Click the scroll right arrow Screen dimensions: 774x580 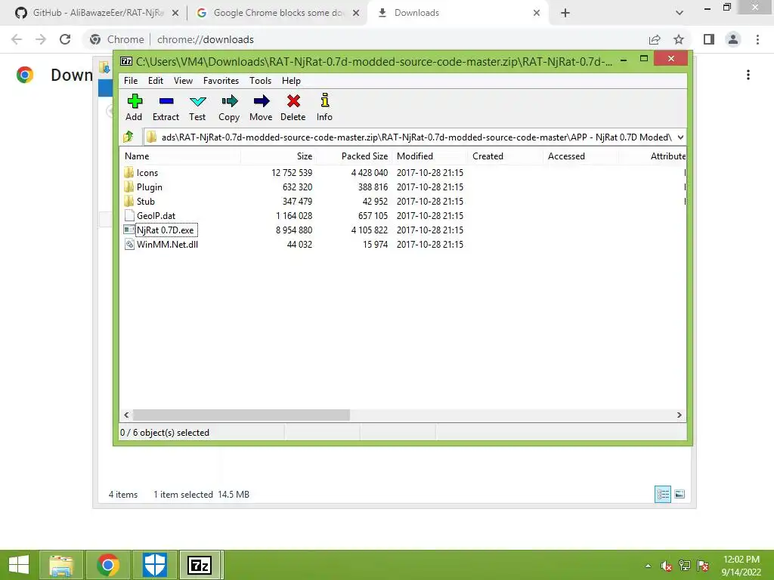[x=680, y=415]
